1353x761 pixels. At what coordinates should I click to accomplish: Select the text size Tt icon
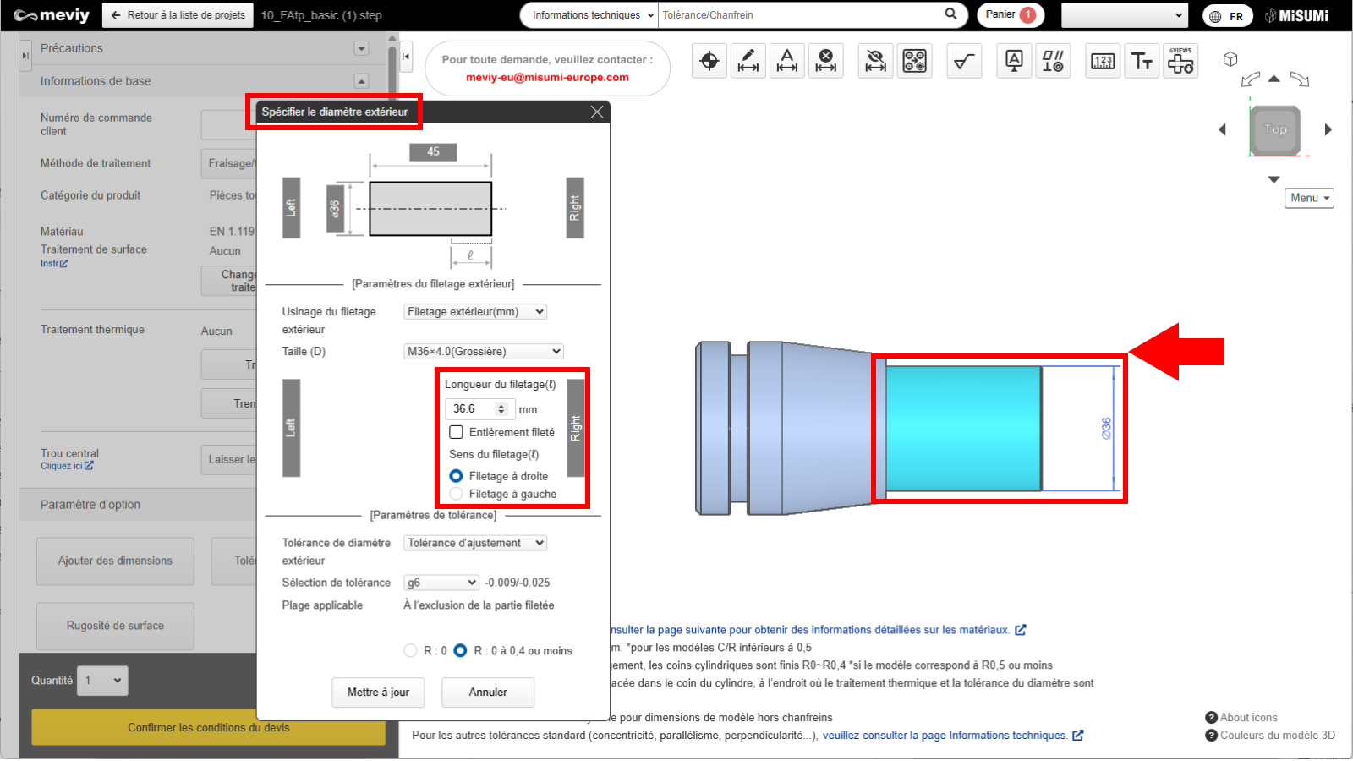1142,61
